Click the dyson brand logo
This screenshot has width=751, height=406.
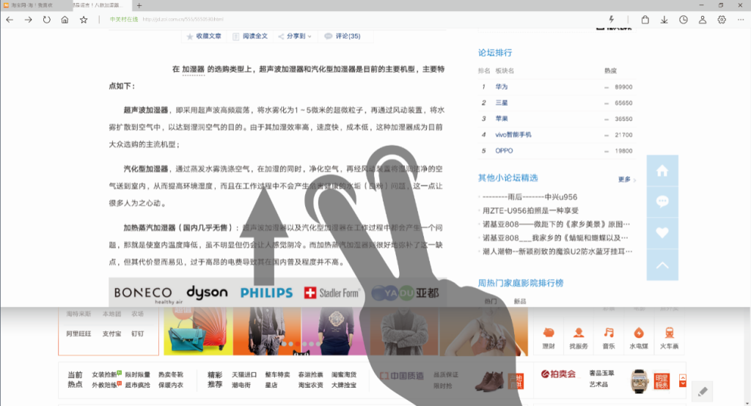[x=207, y=292]
